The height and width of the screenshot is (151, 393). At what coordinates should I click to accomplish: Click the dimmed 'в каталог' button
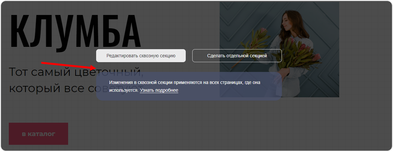[x=38, y=134]
